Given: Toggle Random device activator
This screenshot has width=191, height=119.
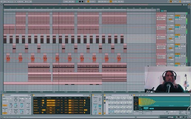Looking at the screenshot, I should pos(93,95).
